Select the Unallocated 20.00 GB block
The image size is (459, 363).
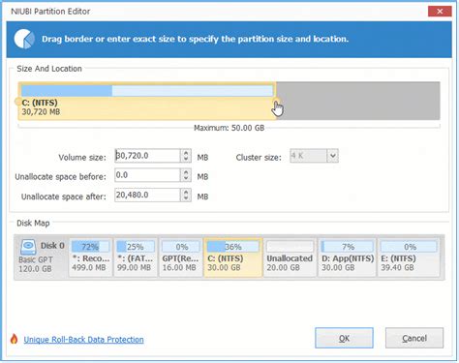pos(290,257)
